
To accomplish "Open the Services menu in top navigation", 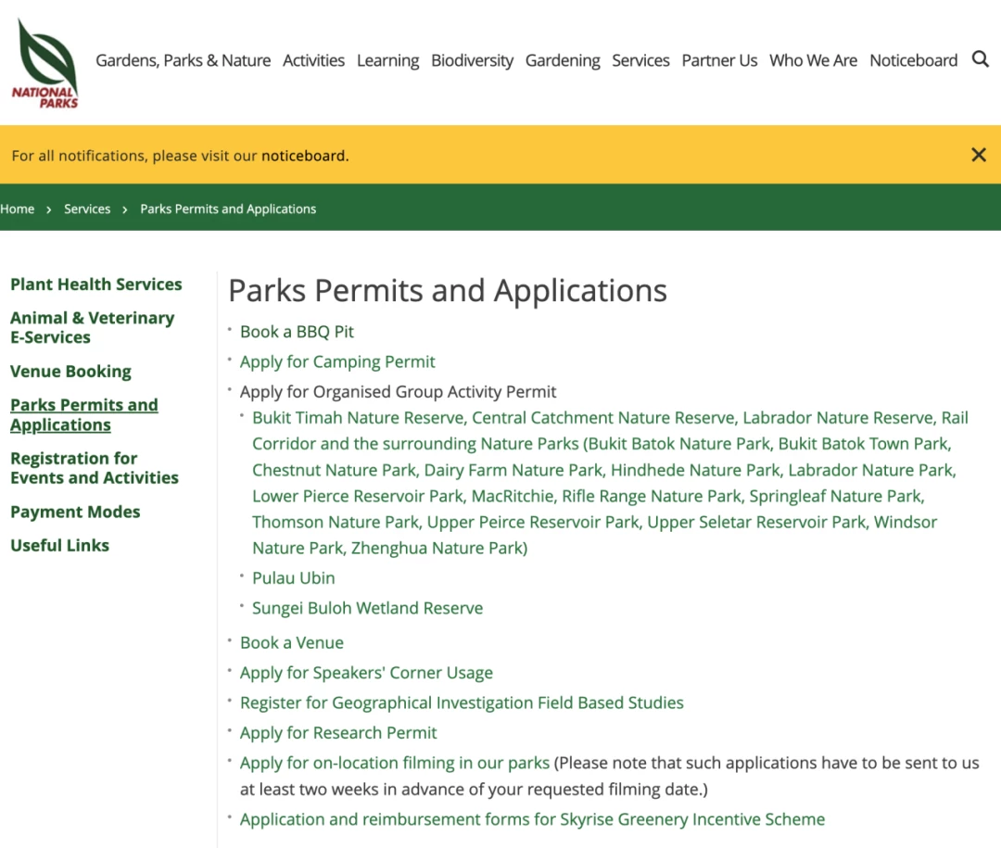I will point(640,60).
